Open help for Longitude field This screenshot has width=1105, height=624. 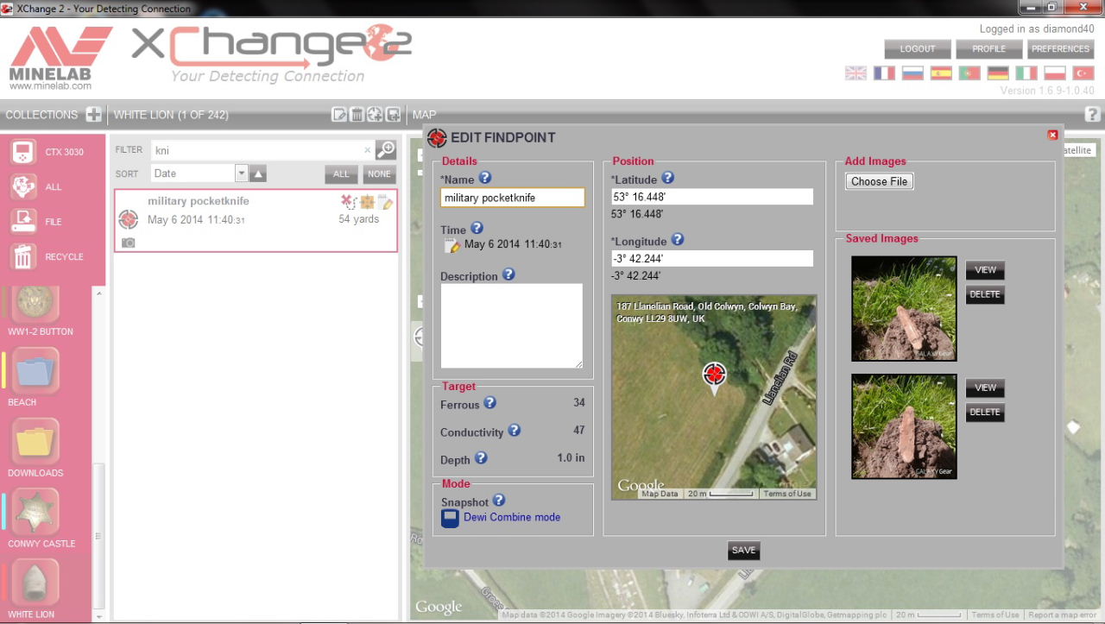click(678, 239)
